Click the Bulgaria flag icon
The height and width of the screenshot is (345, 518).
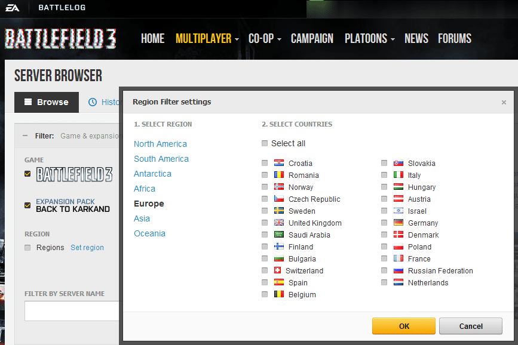(279, 258)
